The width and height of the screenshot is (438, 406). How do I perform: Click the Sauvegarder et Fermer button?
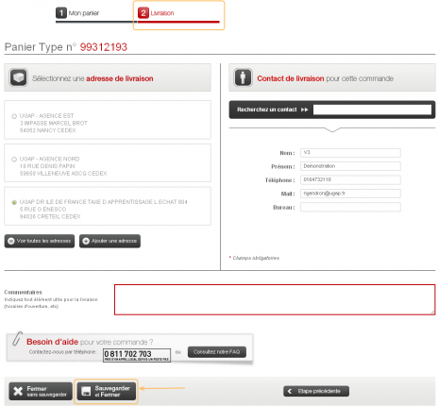pyautogui.click(x=107, y=391)
